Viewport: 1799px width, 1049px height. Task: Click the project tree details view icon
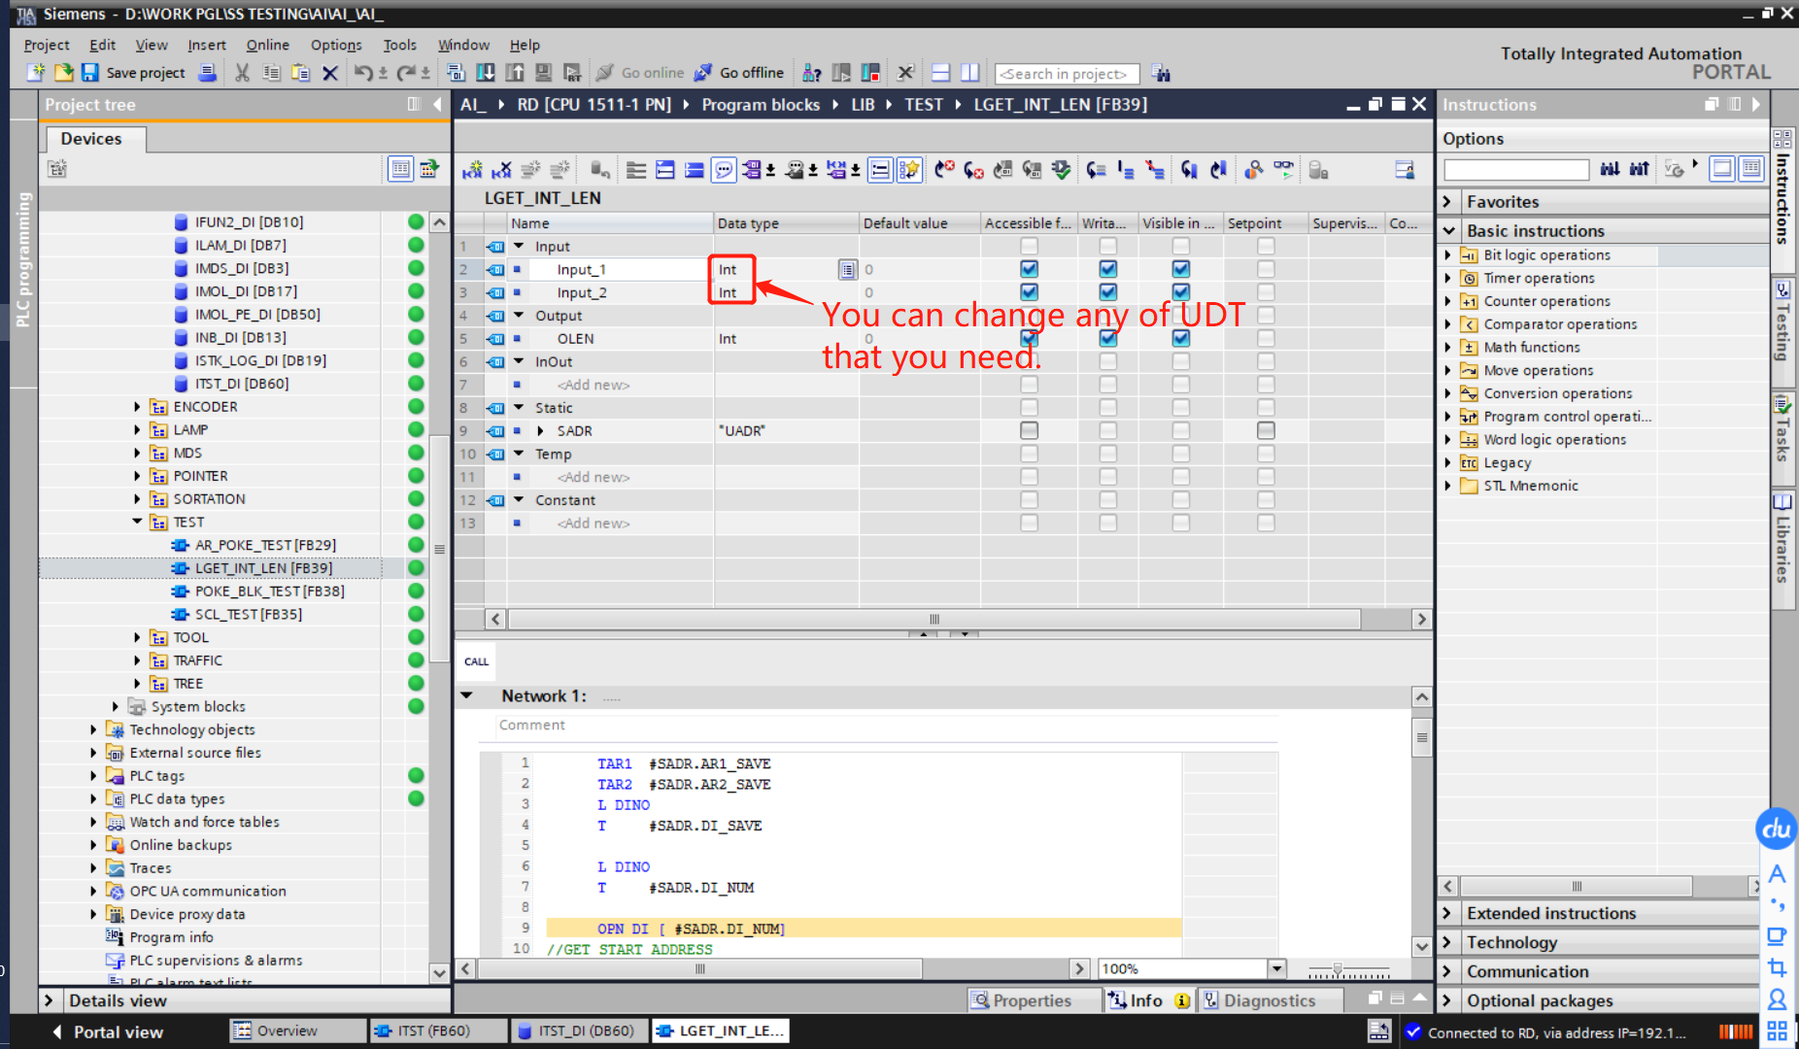click(x=400, y=169)
